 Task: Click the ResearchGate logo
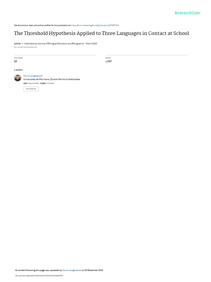[187, 13]
